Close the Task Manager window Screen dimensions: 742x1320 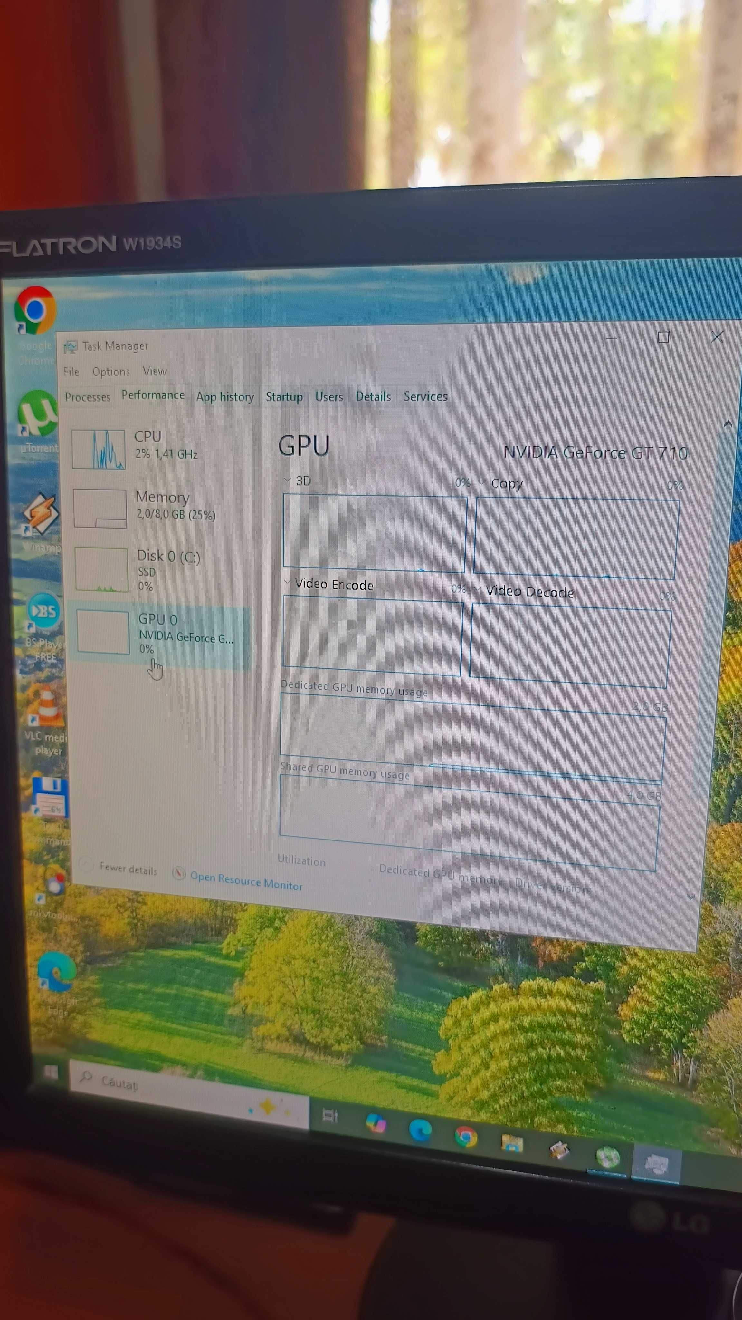[717, 337]
